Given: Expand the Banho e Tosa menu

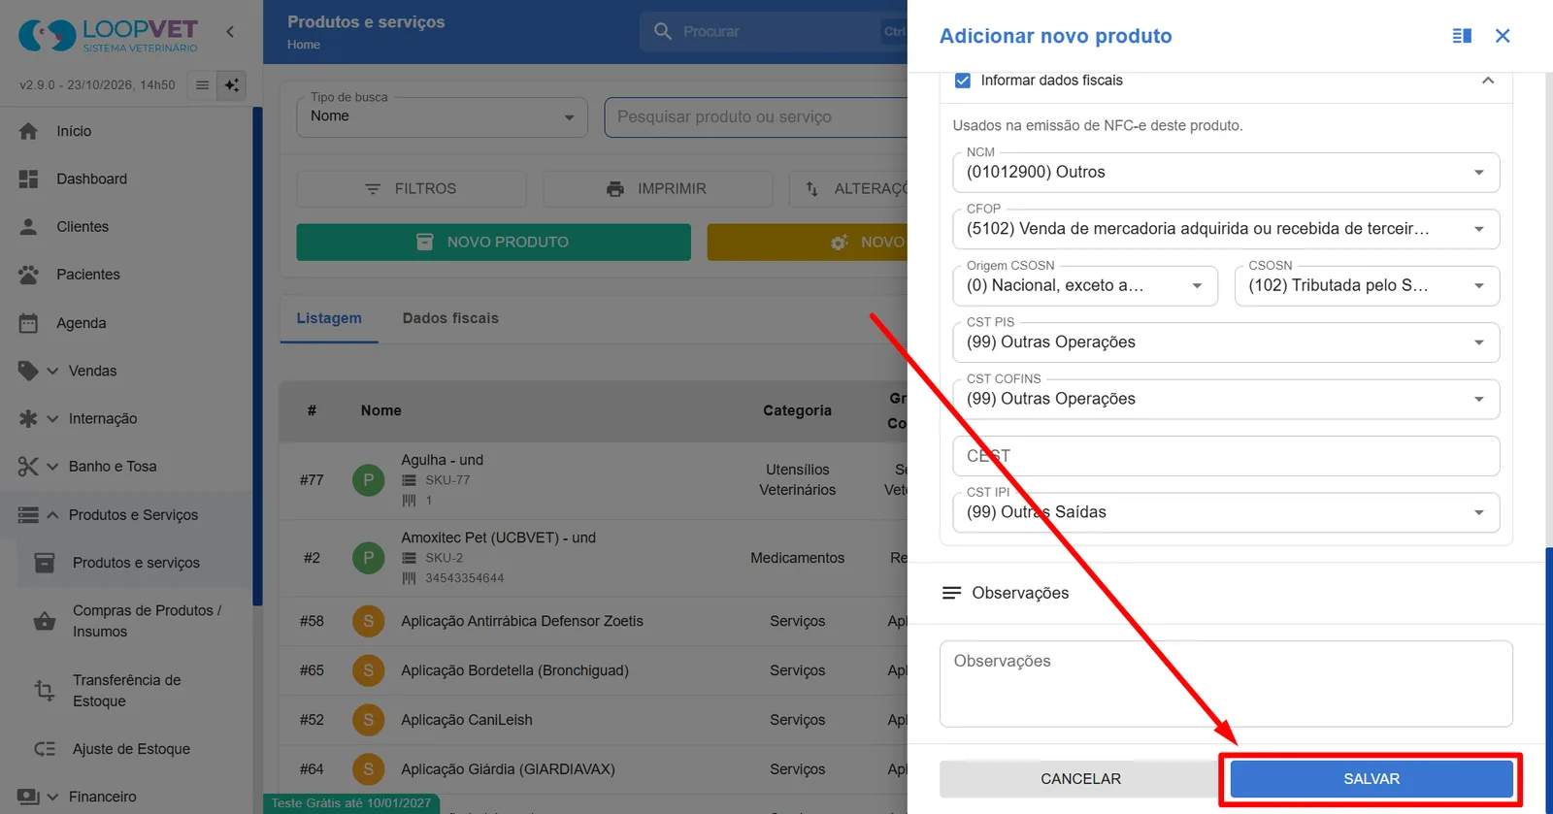Looking at the screenshot, I should [x=52, y=467].
